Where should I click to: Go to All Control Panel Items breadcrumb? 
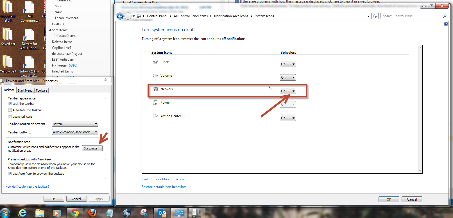click(191, 16)
